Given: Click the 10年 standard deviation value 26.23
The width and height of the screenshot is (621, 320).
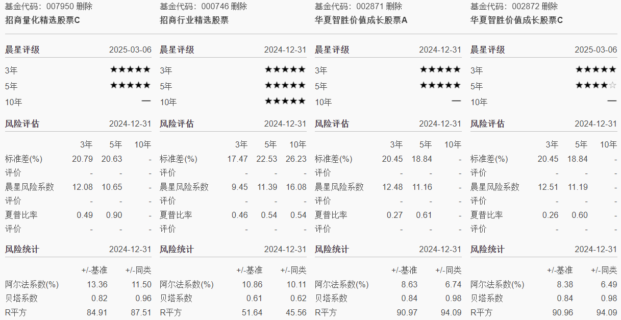Looking at the screenshot, I should [296, 159].
